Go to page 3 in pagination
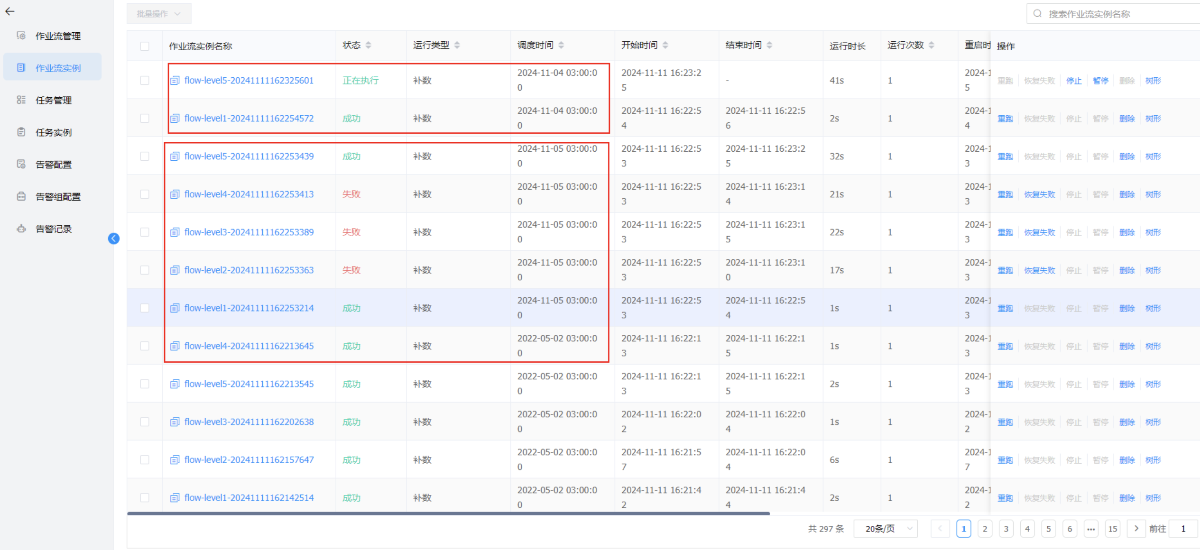1200x550 pixels. (1006, 529)
